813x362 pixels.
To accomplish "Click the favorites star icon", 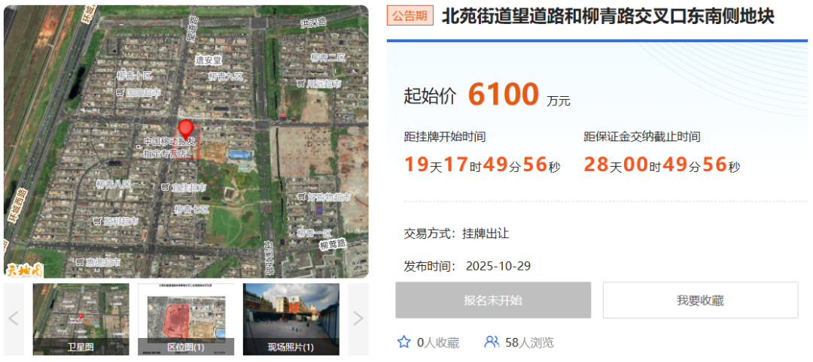I will pos(403,342).
